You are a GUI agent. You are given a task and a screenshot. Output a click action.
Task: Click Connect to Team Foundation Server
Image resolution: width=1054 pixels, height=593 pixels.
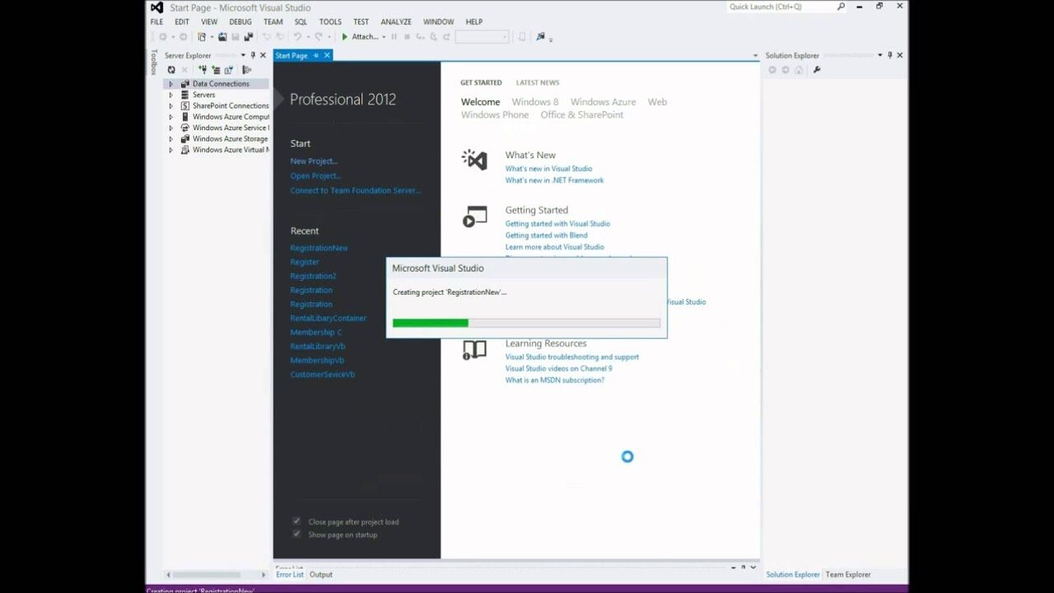[355, 190]
